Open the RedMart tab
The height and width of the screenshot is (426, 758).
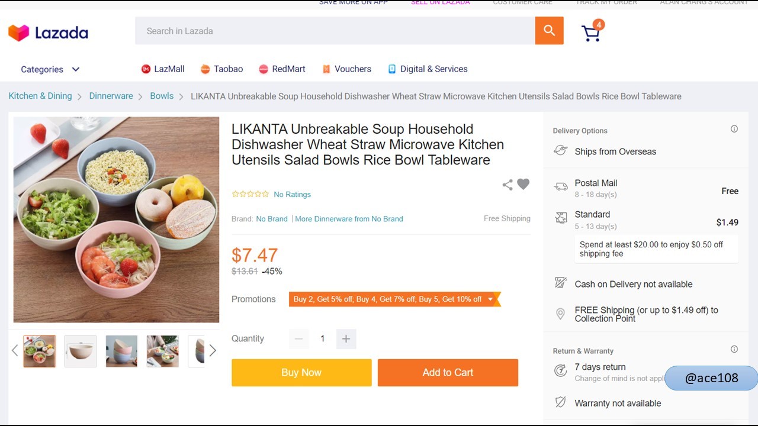[282, 69]
